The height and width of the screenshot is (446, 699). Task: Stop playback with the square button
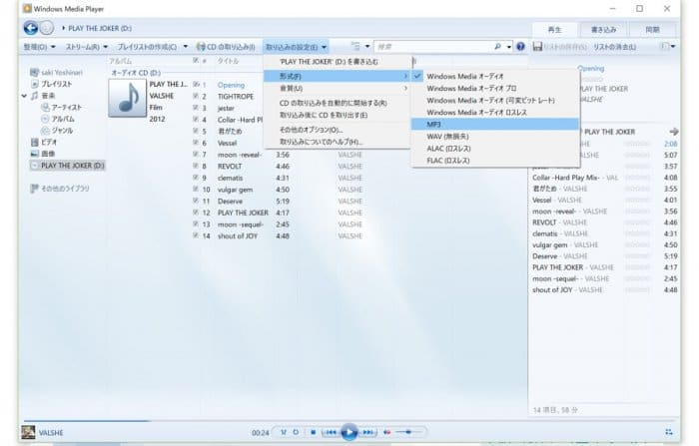pos(313,432)
